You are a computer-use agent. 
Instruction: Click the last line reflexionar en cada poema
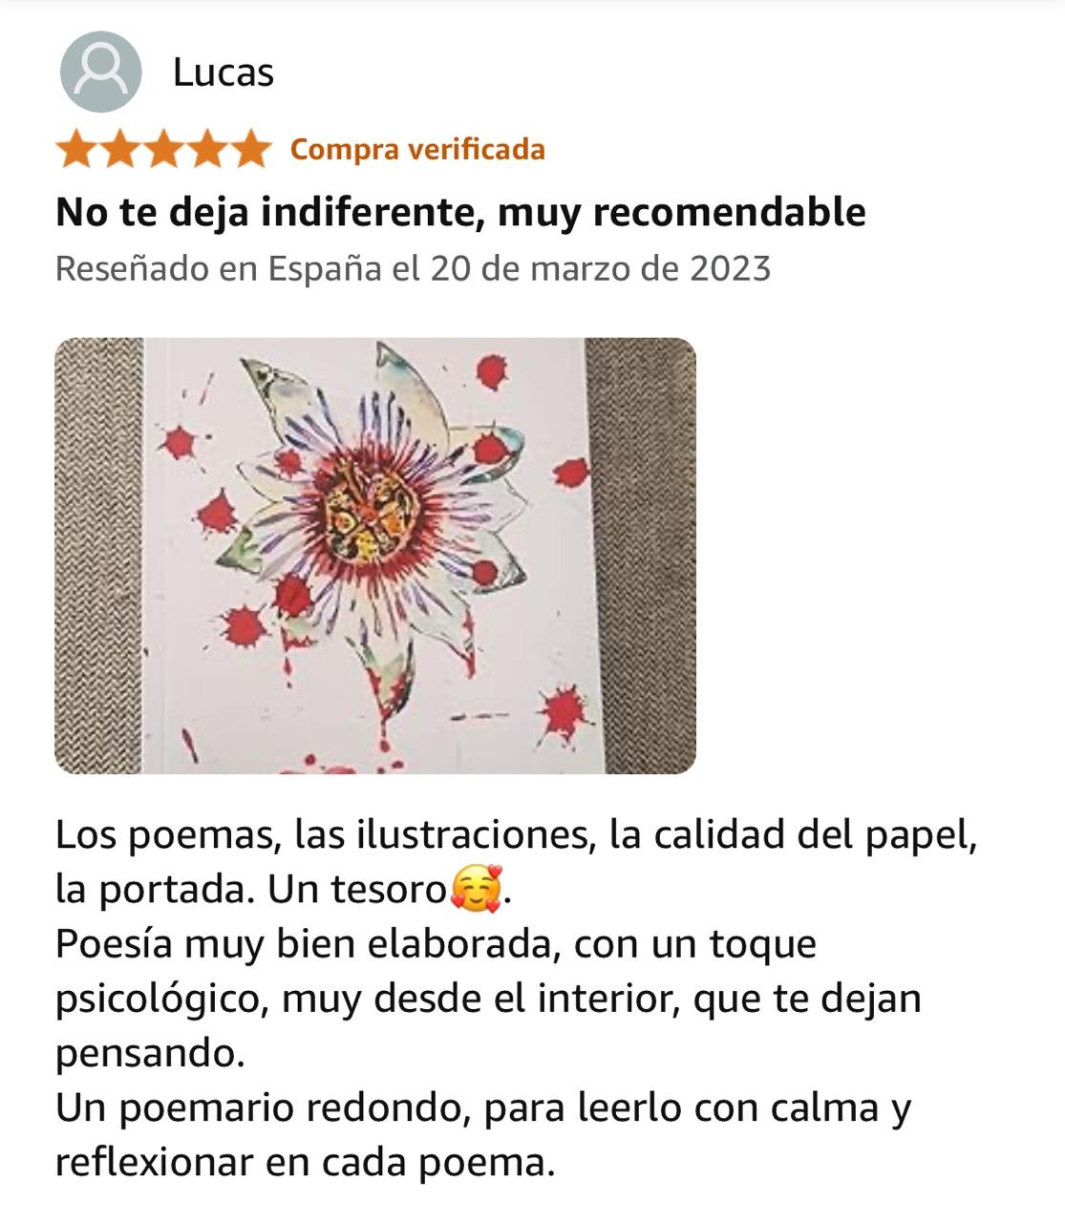tap(306, 1163)
